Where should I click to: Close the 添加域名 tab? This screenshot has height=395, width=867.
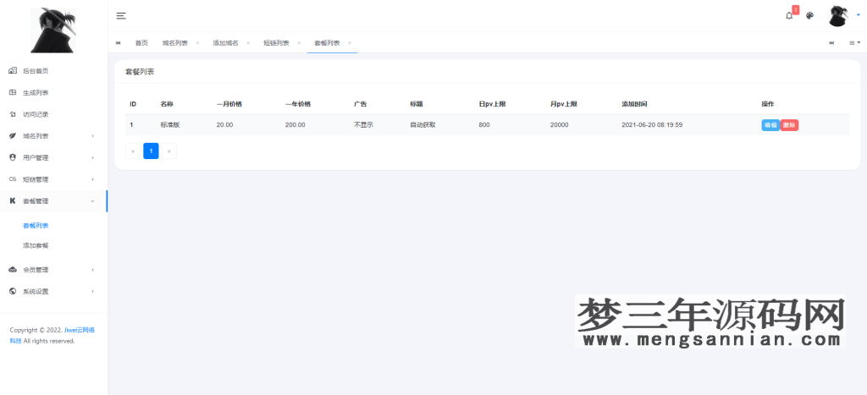tap(248, 43)
